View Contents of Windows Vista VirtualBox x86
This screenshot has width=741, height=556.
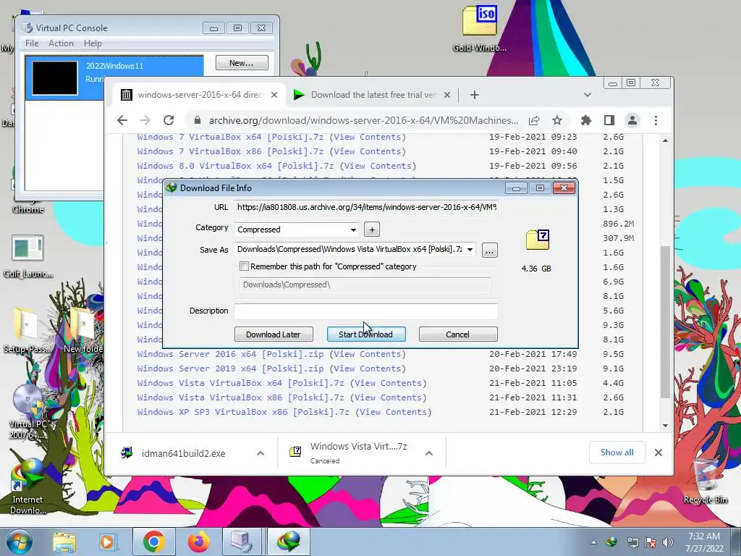[x=388, y=397]
